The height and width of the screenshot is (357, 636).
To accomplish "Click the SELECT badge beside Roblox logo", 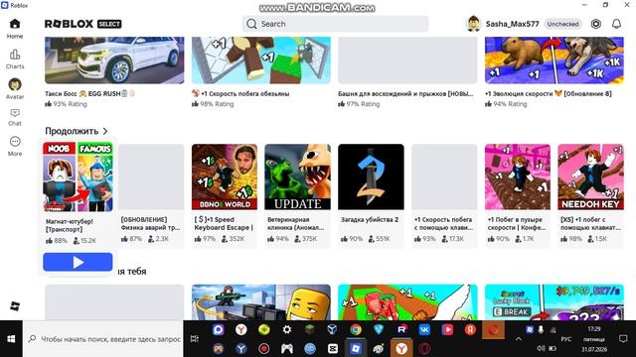I will point(109,24).
